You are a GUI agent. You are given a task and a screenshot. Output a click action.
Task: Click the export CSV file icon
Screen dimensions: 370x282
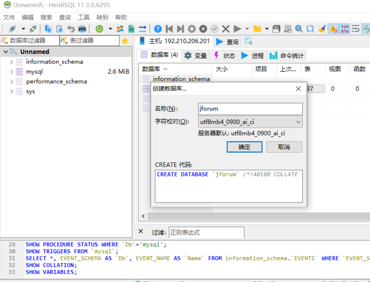pyautogui.click(x=131, y=29)
